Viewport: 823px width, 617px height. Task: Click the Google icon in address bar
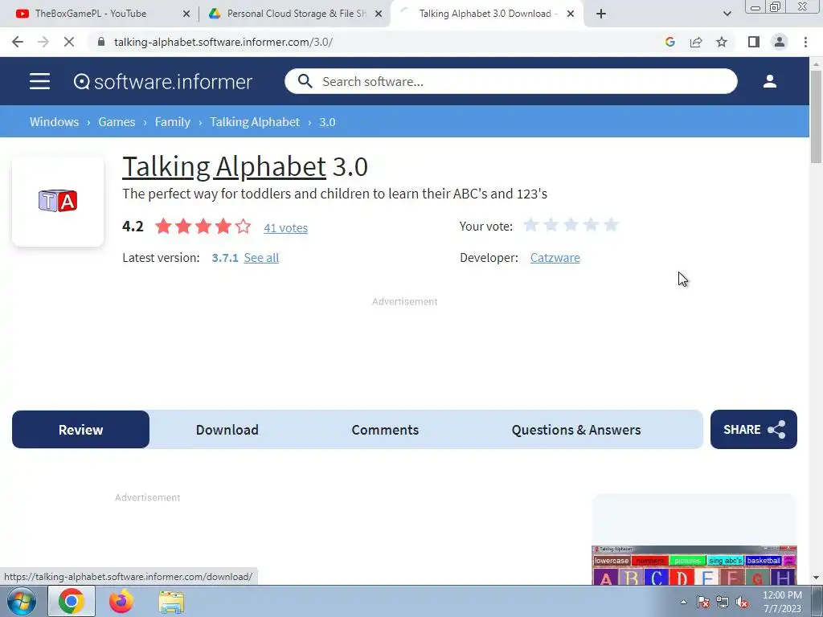click(669, 42)
